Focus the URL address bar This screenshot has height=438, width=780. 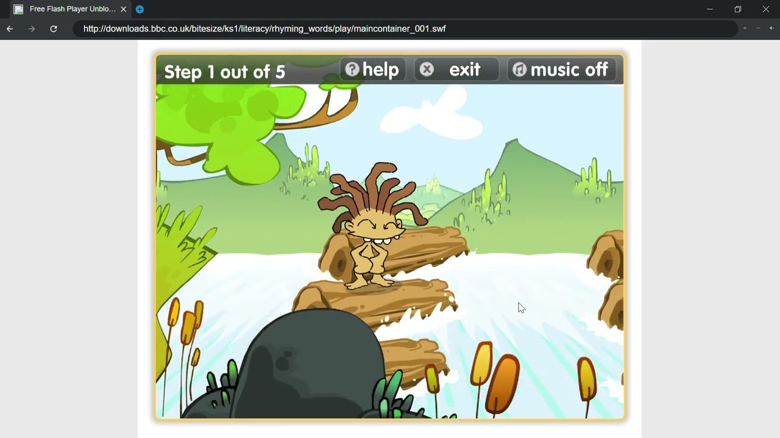point(405,29)
